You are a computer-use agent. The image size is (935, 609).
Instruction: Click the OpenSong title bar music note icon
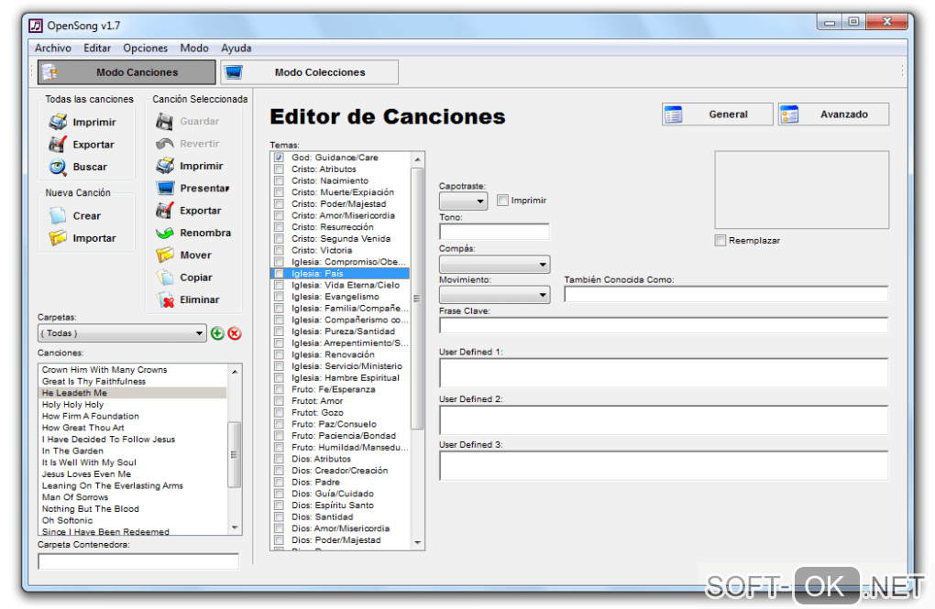(36, 26)
